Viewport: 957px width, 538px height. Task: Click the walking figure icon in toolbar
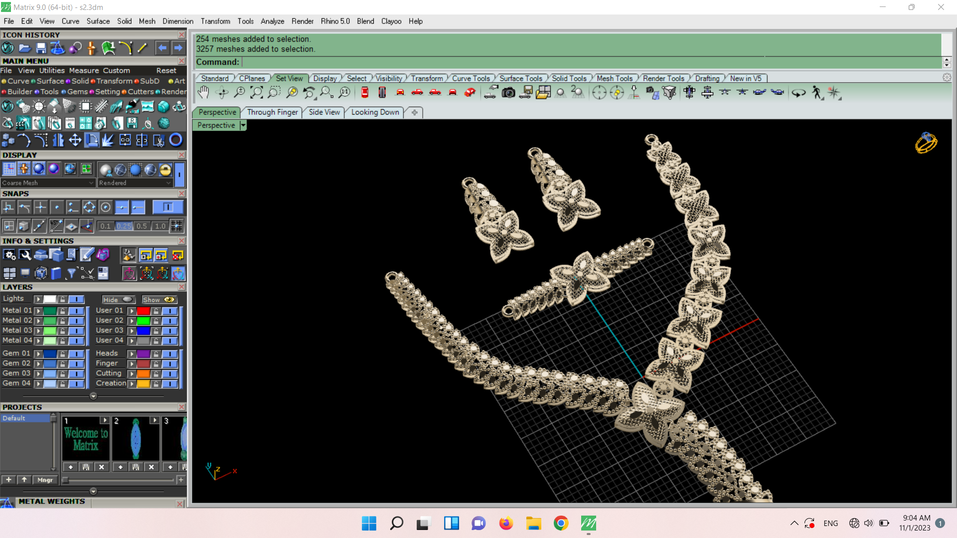(x=816, y=93)
